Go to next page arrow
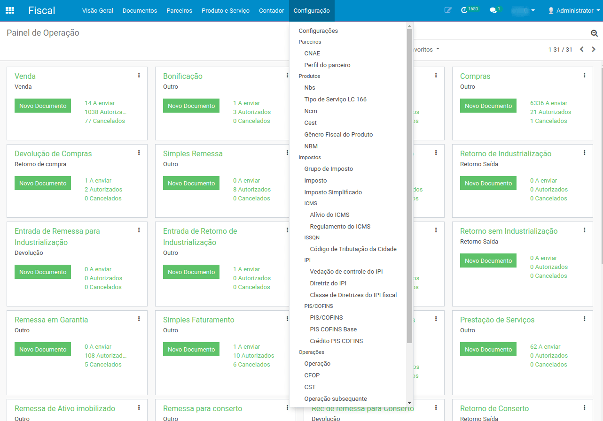The width and height of the screenshot is (603, 421). 594,49
